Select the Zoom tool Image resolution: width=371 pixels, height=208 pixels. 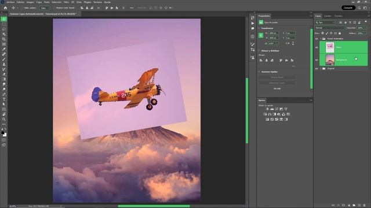pyautogui.click(x=4, y=120)
